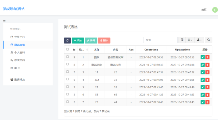Edit the row with Id 6
This screenshot has height=120, width=218.
tap(203, 80)
